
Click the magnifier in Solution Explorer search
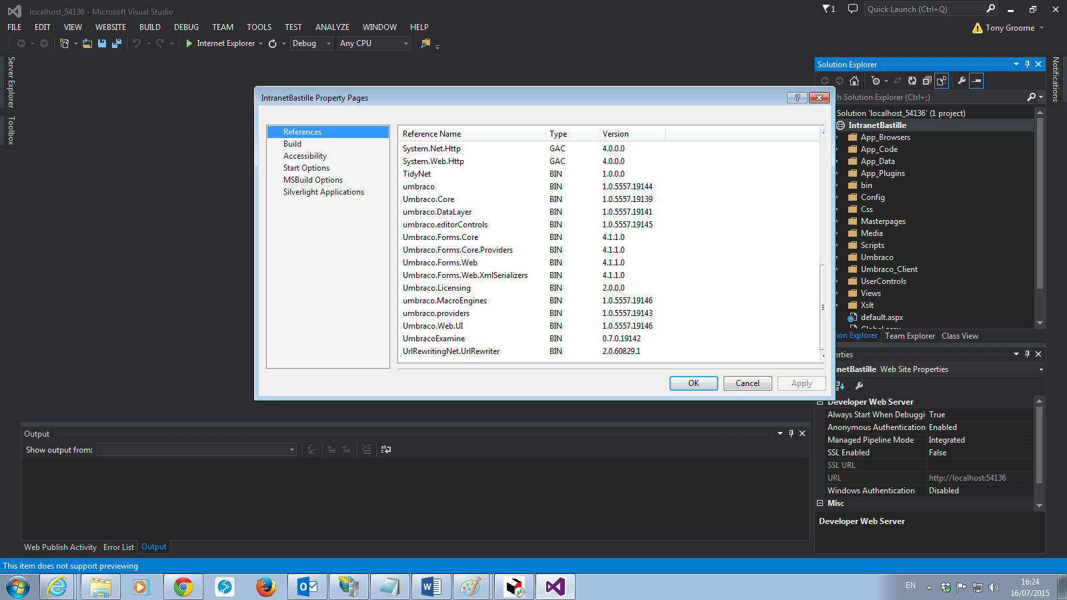1032,97
